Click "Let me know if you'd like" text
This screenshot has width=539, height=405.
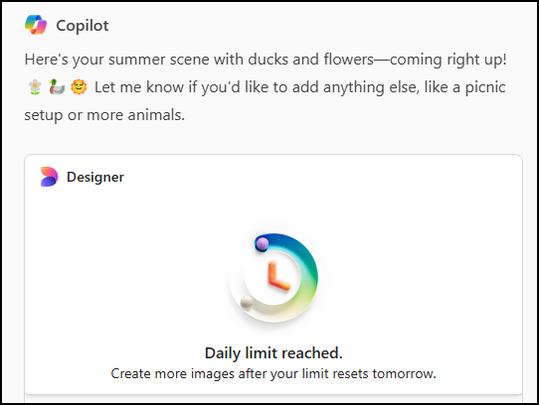point(187,87)
